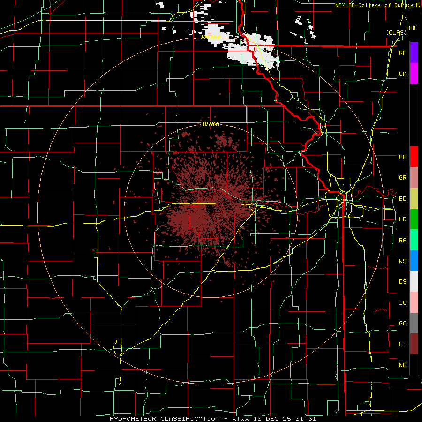Screen dimensions: 422x422
Task: Select the BI brown legend swatch
Action: click(x=414, y=344)
